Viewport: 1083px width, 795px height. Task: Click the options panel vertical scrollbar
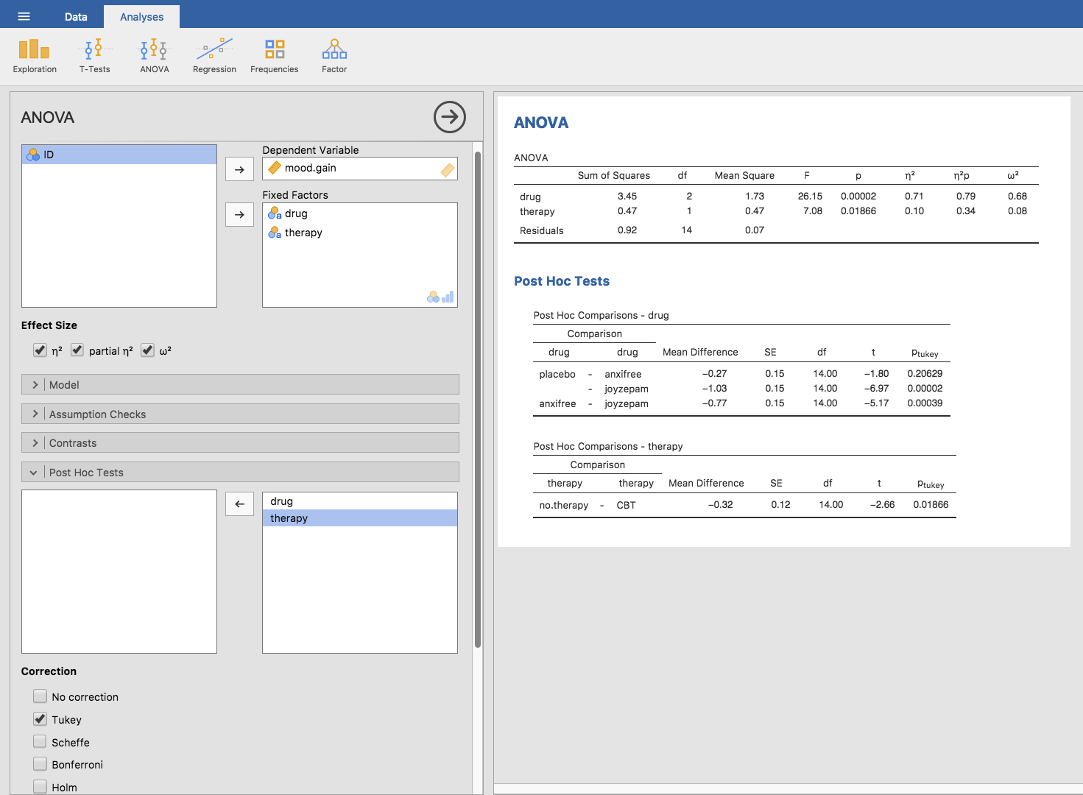[x=478, y=399]
